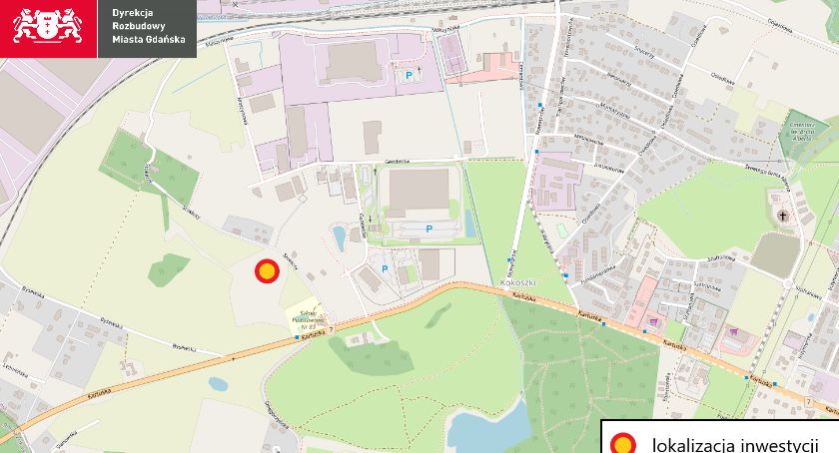This screenshot has width=839, height=453.
Task: Select the bus stop marker below the school
Action: (x=297, y=337)
